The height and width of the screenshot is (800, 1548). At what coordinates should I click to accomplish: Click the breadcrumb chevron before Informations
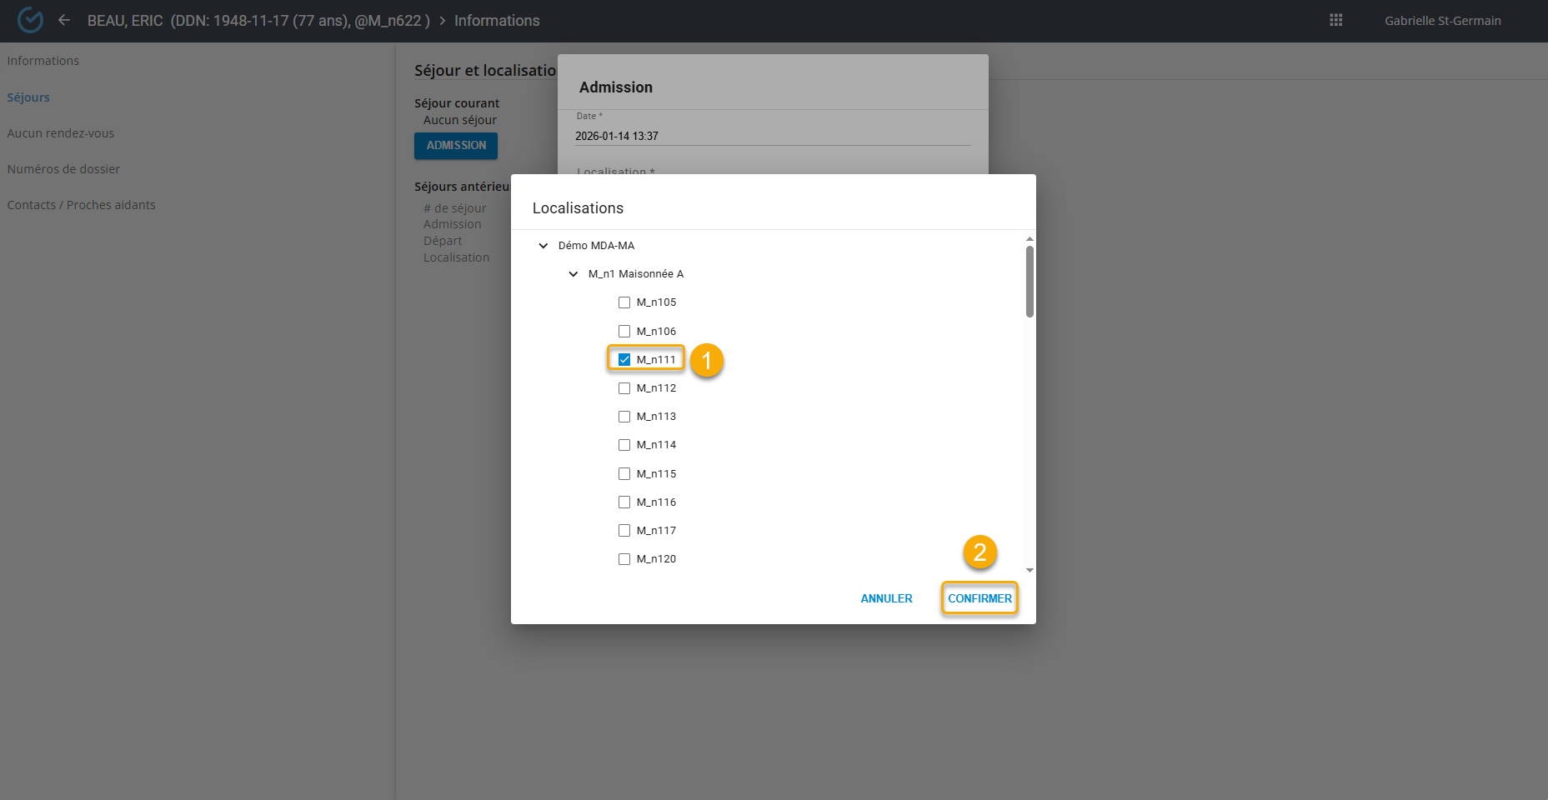pos(443,21)
